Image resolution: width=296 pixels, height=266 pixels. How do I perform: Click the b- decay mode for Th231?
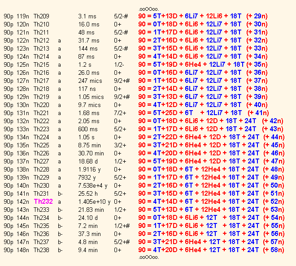[x=61, y=193]
